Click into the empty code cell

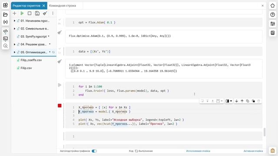(164, 136)
